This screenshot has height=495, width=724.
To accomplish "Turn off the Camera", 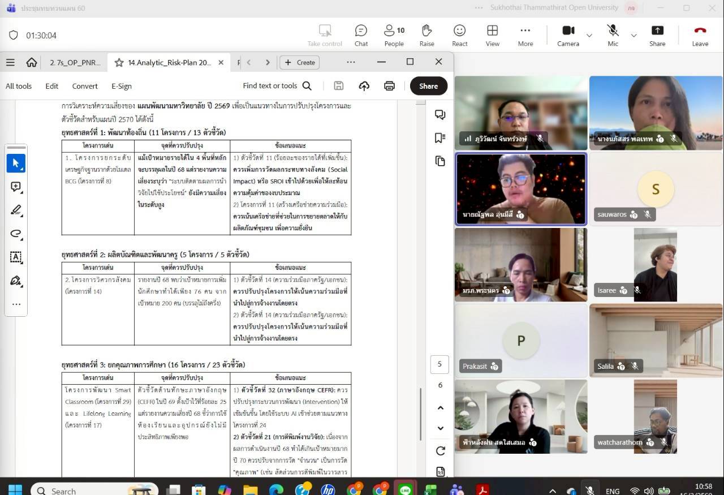I will point(568,35).
